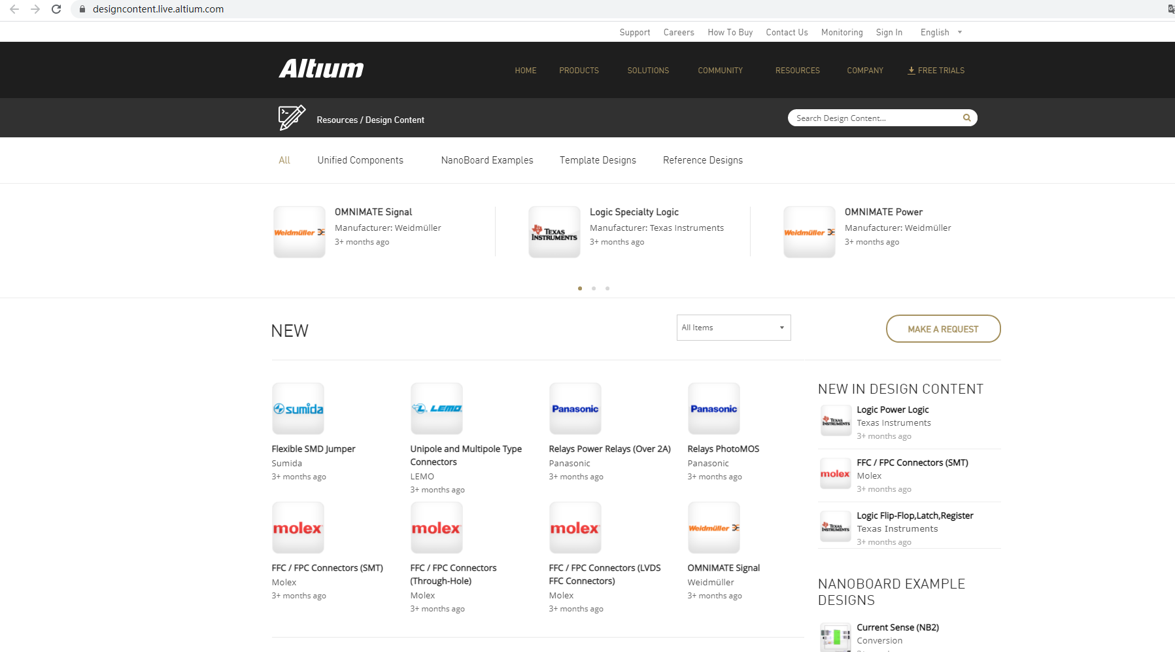The height and width of the screenshot is (652, 1175).
Task: Click the featured OMNIMATE Power Weidmüller logo
Action: [x=809, y=232]
